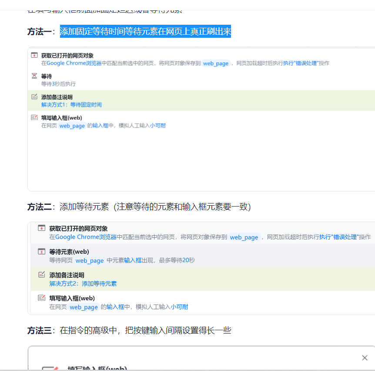Click the 添加备注说明 icon in 方法一 flow
Screen dimensions: 375x371
click(x=34, y=97)
